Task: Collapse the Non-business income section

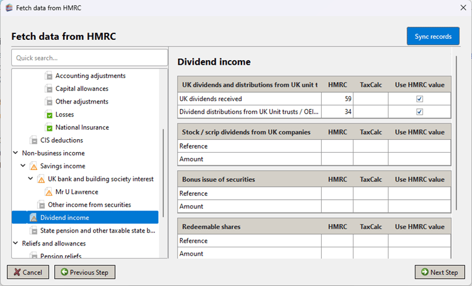Action: (15, 153)
